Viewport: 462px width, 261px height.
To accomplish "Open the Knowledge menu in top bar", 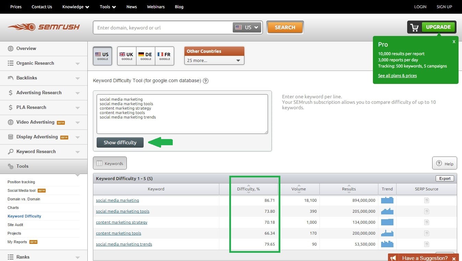I will 75,7.
